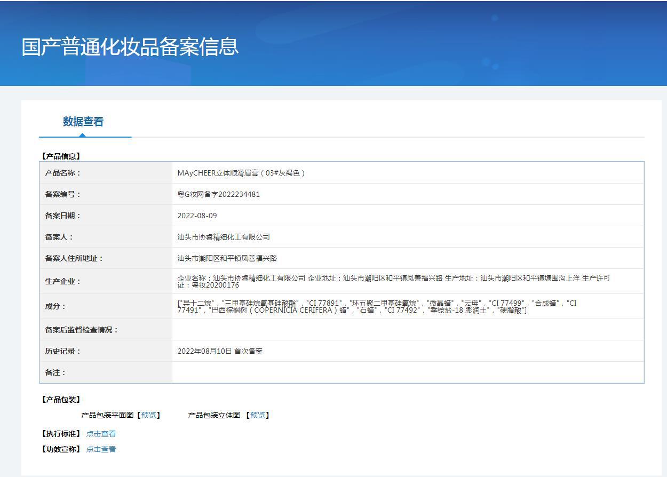Select the 备案人 value 汕头市协睿精细化工有限公司
667x477 pixels.
(224, 237)
